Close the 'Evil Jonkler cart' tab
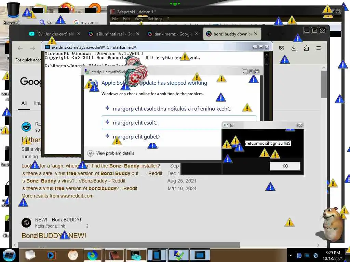350x262 pixels. [x=79, y=34]
